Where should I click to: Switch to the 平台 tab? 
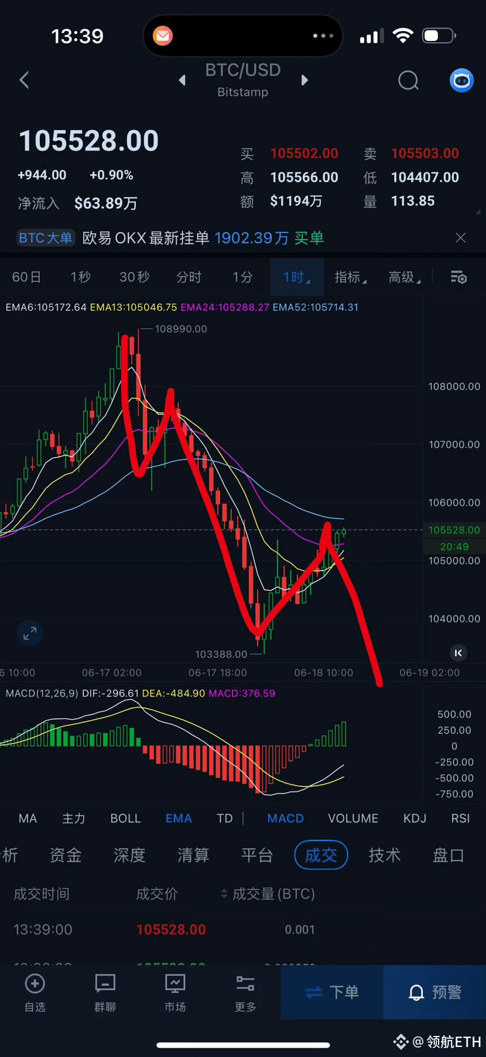click(257, 855)
